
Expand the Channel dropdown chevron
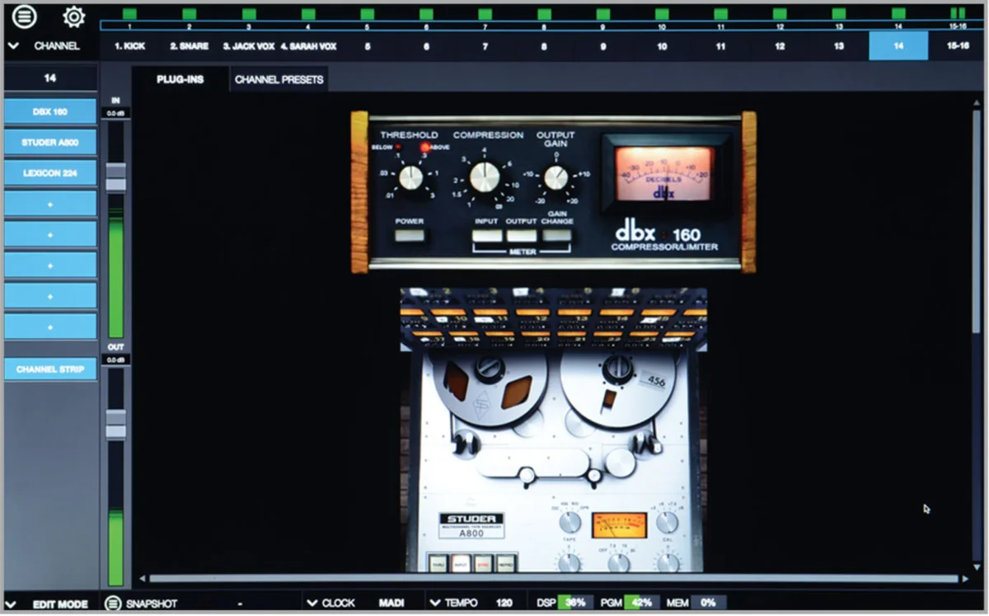click(12, 46)
